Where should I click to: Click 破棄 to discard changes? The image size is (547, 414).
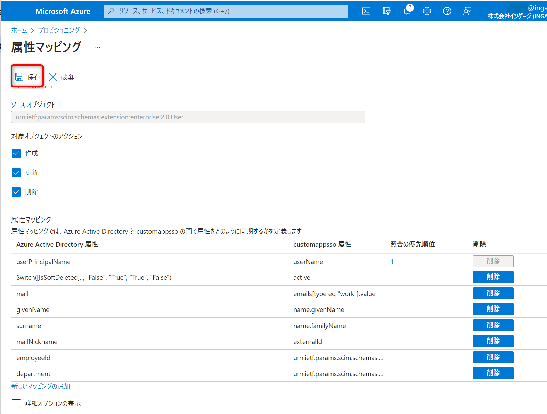coord(61,77)
